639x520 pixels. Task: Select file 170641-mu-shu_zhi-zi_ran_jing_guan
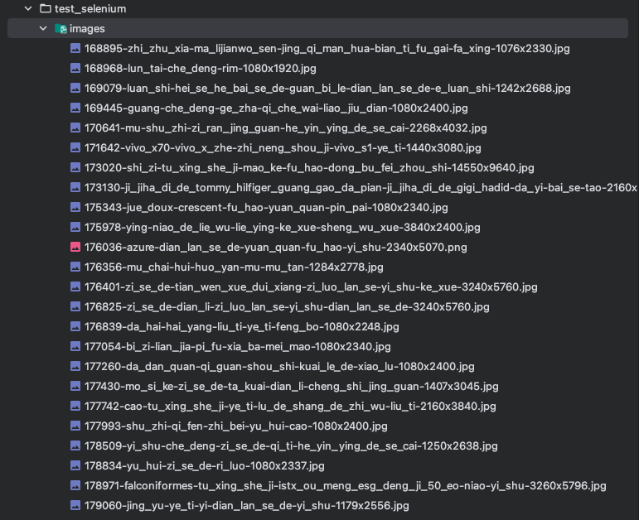[x=285, y=128]
